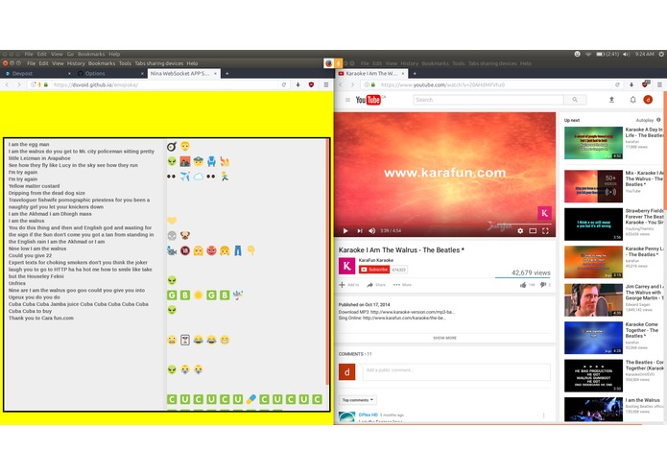This screenshot has height=474, width=667.
Task: Open Strawberry Fields Forever karaoke thumbnail
Action: (593, 224)
